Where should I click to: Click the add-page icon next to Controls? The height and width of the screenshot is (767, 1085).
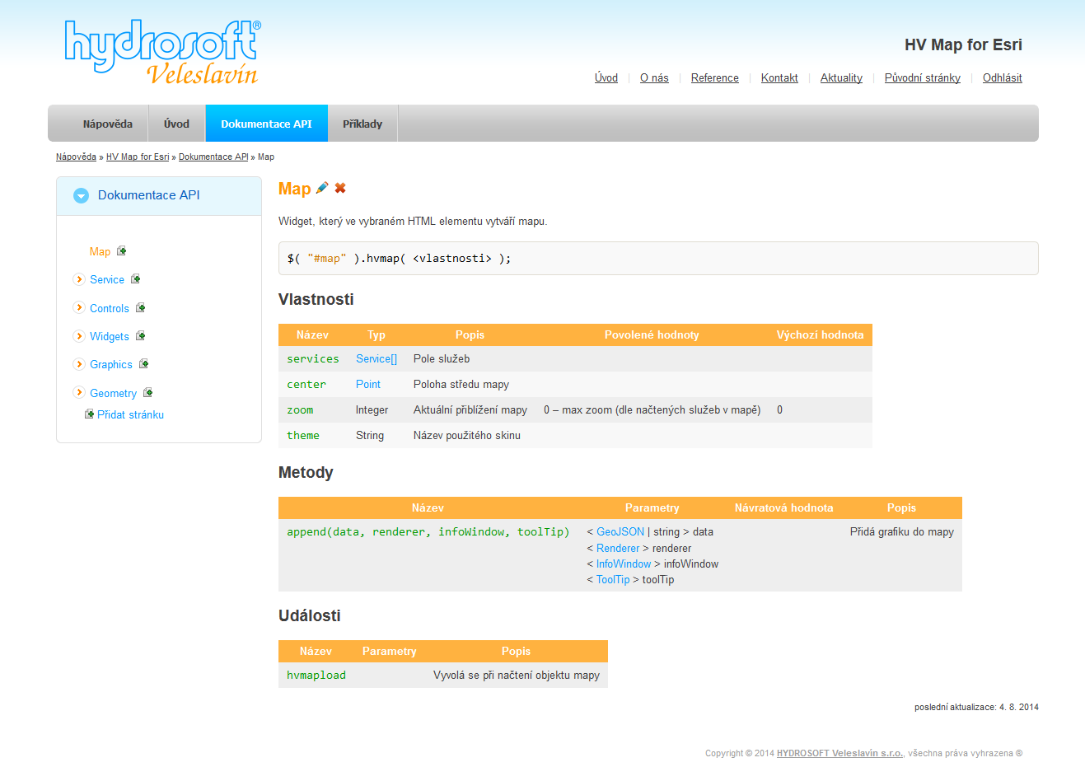(141, 308)
